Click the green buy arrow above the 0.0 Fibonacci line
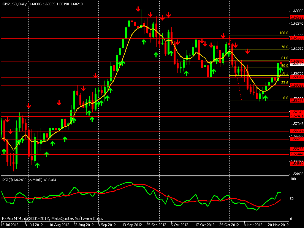Screen dimensions: 304x228 [265, 98]
